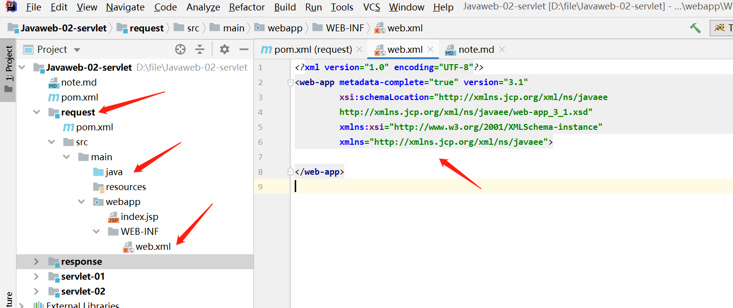
Task: Select root pom.xml under Javaweb-02-servlet
Action: point(73,97)
